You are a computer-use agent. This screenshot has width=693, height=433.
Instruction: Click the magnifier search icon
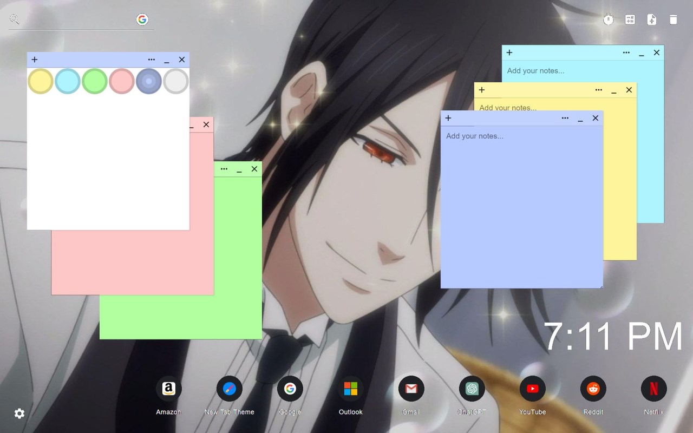[15, 19]
